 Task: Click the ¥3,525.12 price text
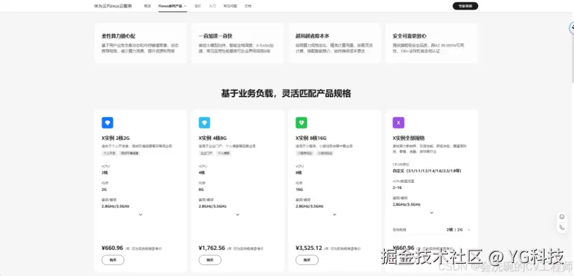[309, 248]
